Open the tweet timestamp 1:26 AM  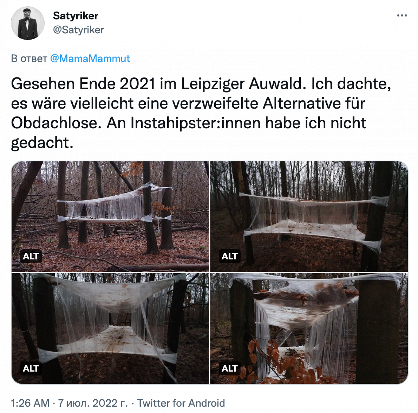coord(30,403)
